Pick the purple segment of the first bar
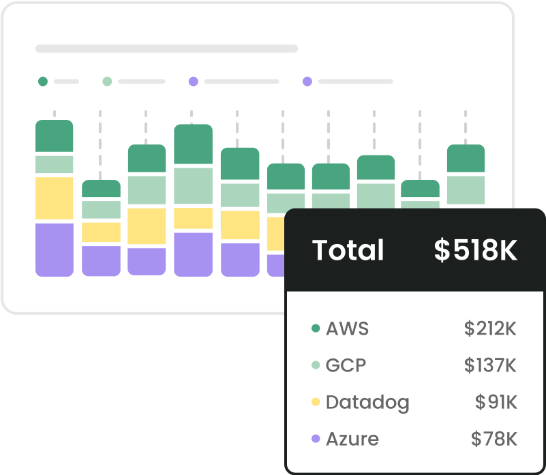Screen dimensions: 546x475 point(55,249)
